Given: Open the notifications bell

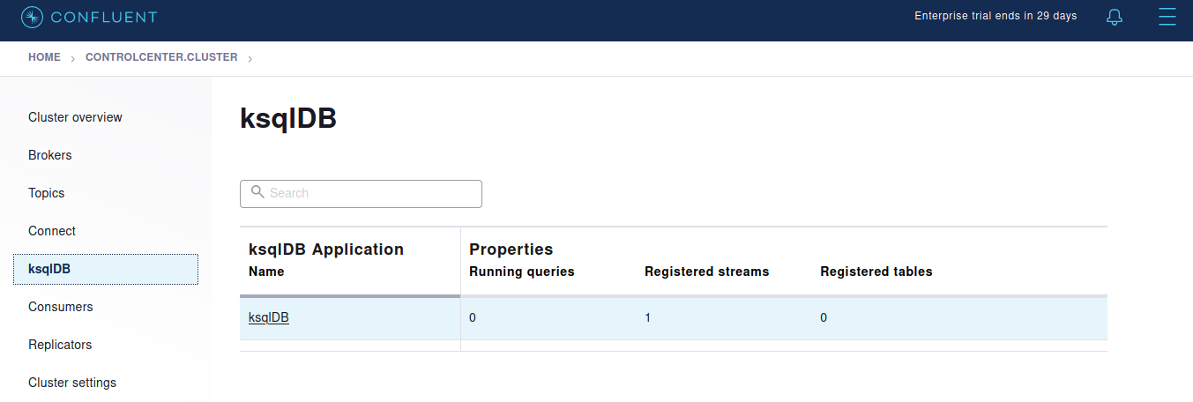Looking at the screenshot, I should (x=1115, y=17).
